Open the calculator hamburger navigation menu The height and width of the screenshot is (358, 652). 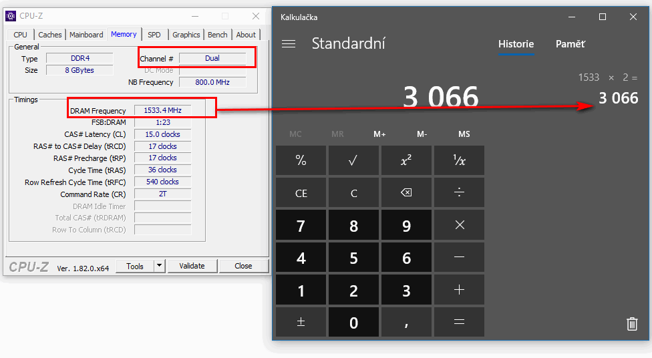289,43
